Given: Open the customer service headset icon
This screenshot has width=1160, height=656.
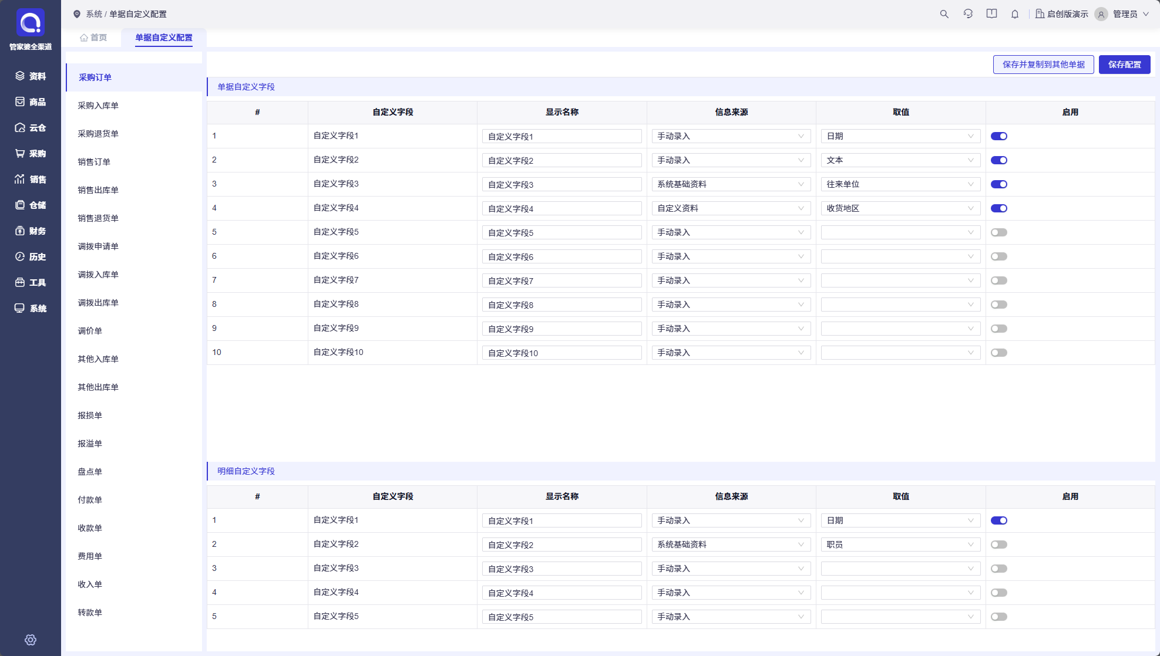Looking at the screenshot, I should pos(968,14).
